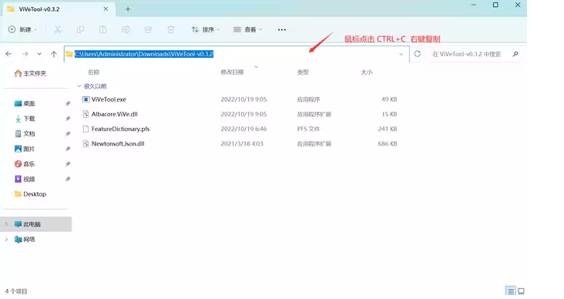Sort by 大小 (Size) column header

point(367,72)
